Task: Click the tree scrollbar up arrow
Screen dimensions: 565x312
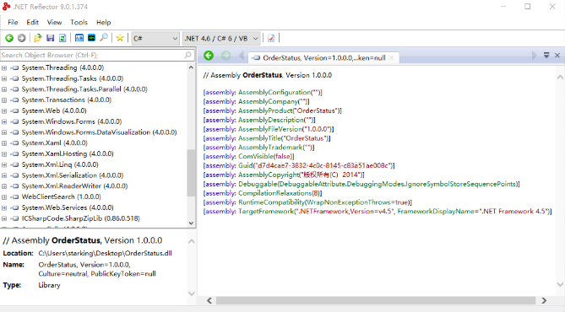Action: (191, 67)
